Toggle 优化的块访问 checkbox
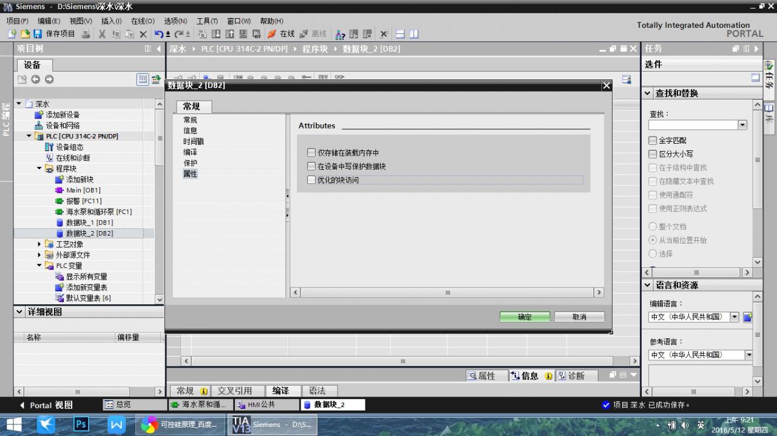Screen dimensions: 777x436 tap(311, 180)
